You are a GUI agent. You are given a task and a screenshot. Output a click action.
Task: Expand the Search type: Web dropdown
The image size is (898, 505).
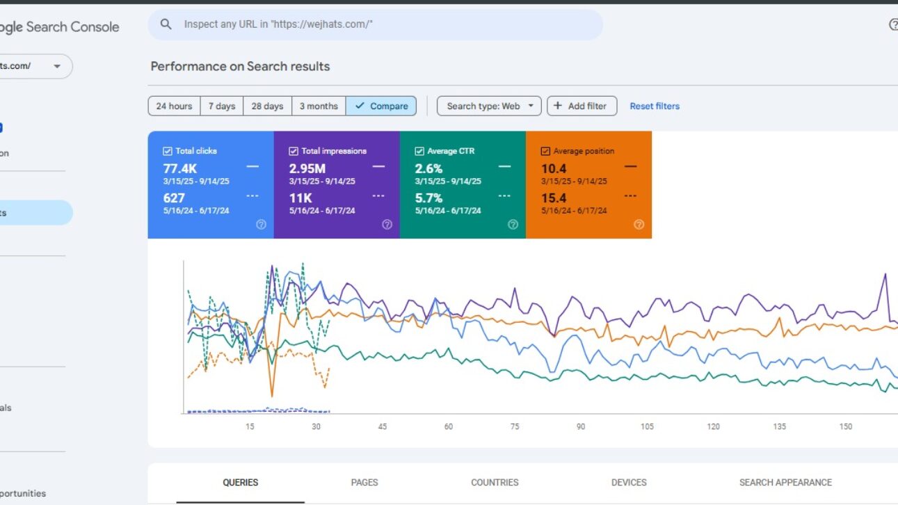489,106
